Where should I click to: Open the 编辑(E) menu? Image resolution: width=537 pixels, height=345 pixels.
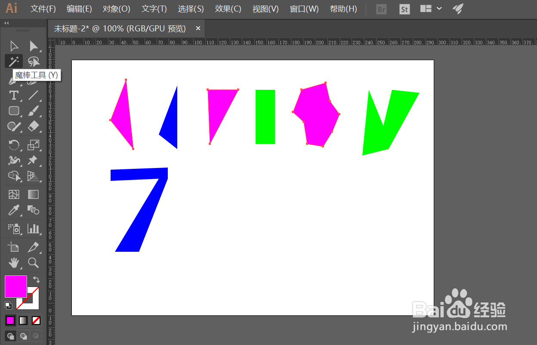79,9
